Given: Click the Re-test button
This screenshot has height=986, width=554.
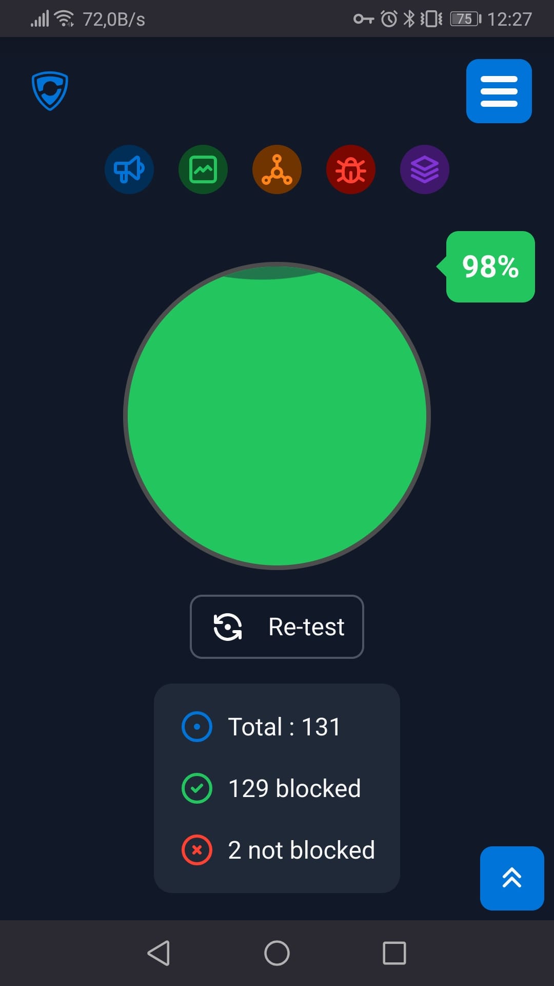Looking at the screenshot, I should [277, 627].
